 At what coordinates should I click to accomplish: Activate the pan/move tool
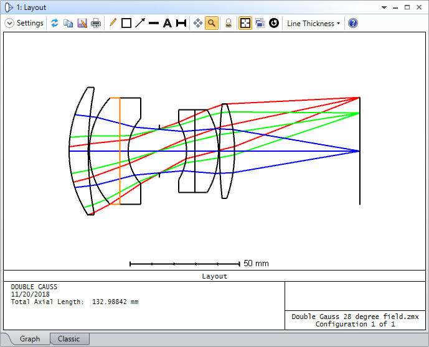tap(198, 23)
